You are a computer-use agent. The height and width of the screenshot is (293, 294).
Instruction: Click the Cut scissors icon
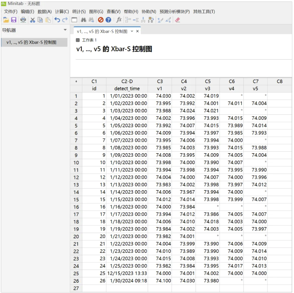click(x=33, y=20)
